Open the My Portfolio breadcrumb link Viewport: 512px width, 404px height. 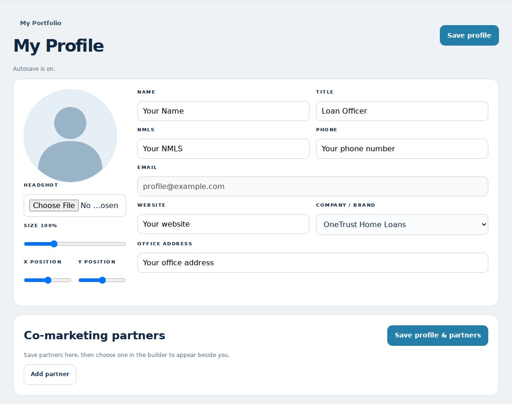click(41, 23)
